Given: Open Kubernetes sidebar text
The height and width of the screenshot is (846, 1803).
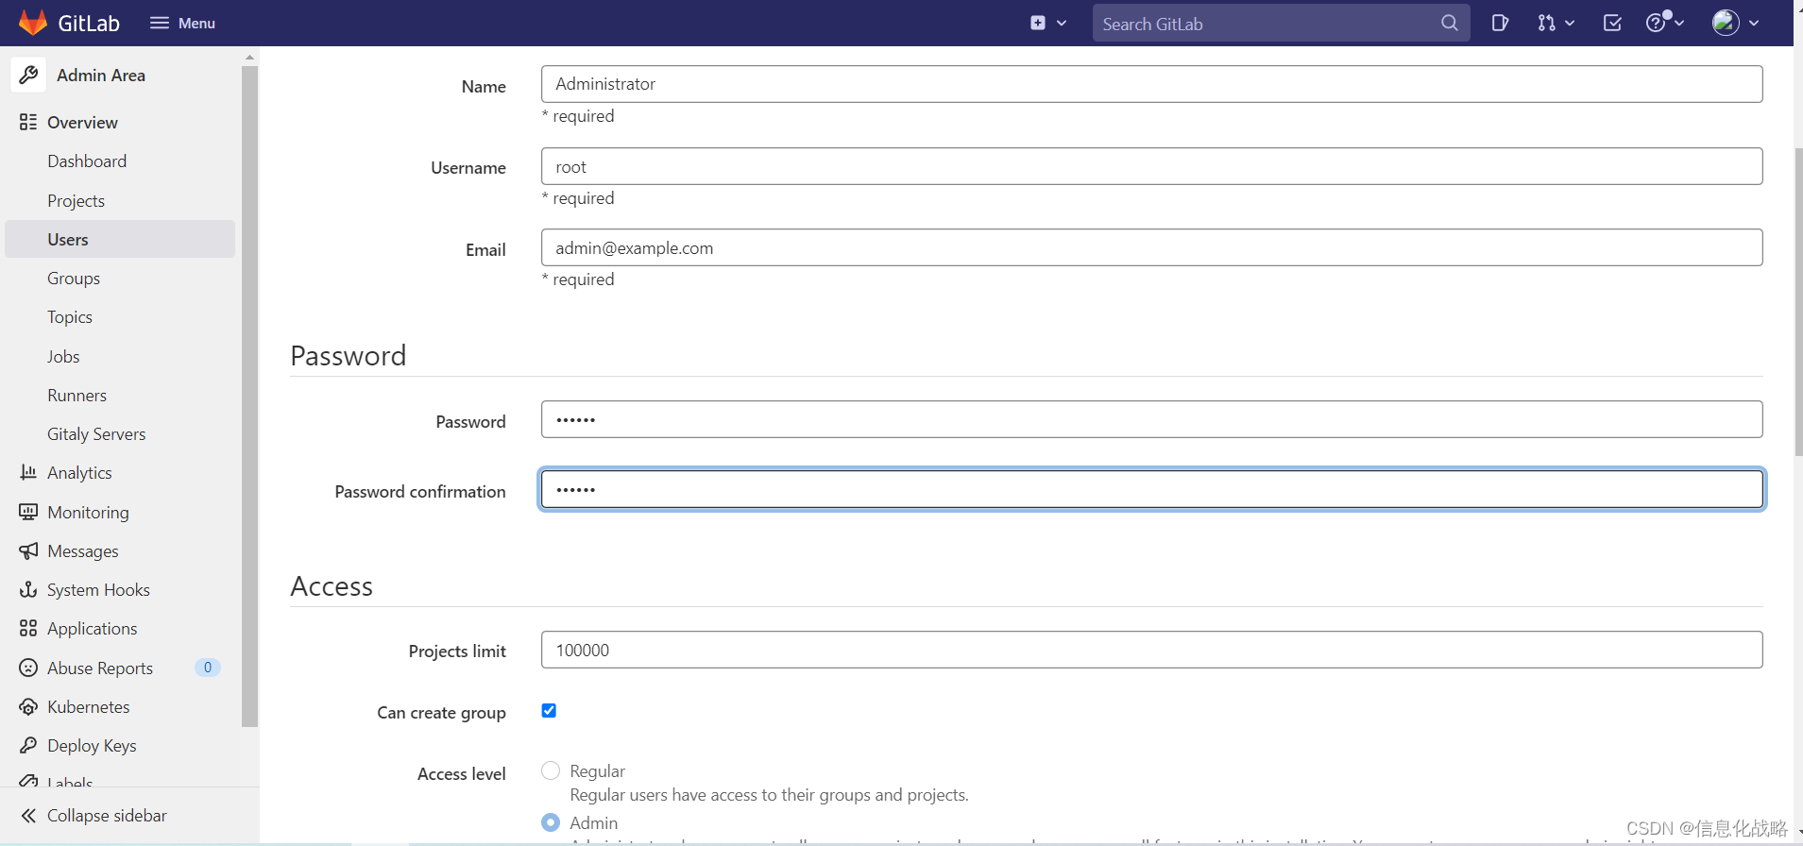Looking at the screenshot, I should (x=89, y=706).
